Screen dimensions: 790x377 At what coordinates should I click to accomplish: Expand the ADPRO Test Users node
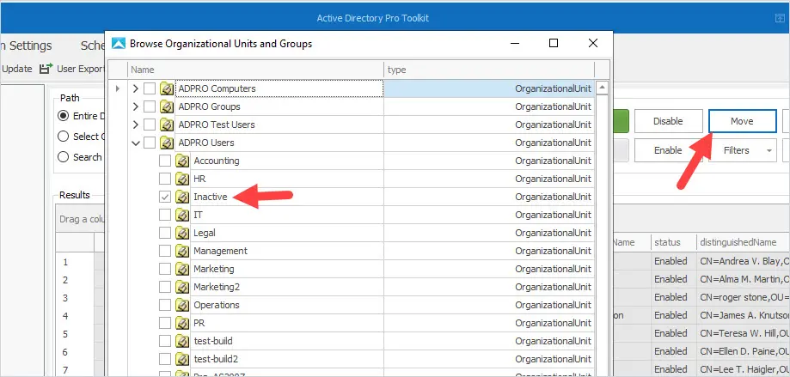tap(135, 125)
